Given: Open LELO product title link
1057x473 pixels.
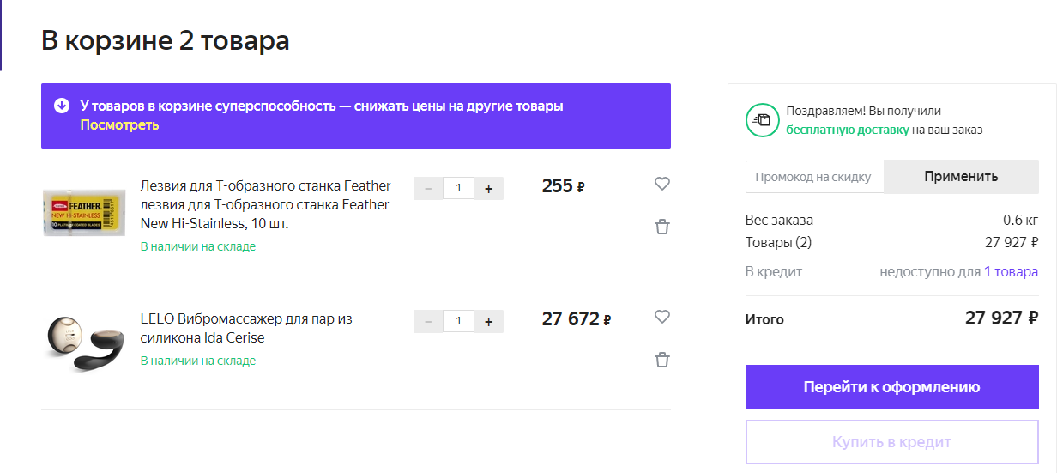Looking at the screenshot, I should click(x=246, y=328).
